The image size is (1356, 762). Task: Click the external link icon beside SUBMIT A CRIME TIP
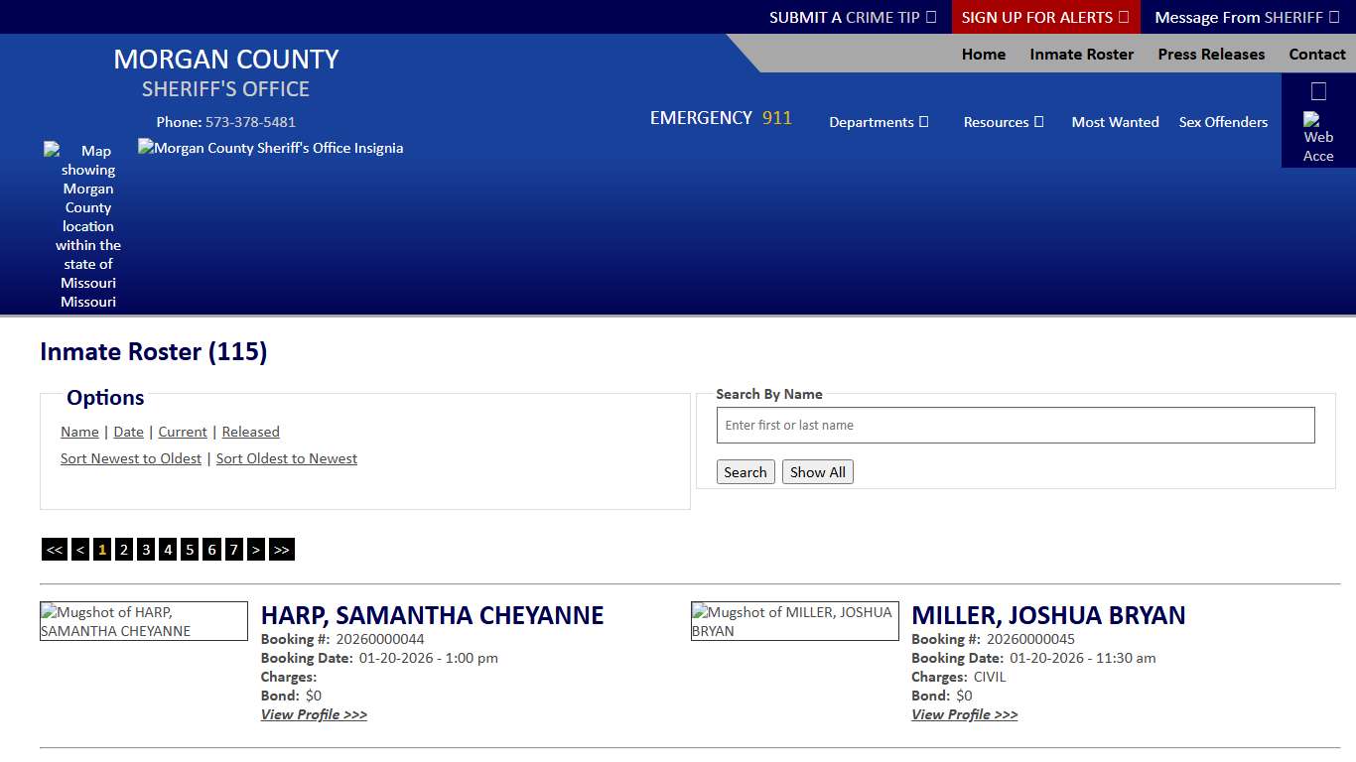click(x=930, y=17)
